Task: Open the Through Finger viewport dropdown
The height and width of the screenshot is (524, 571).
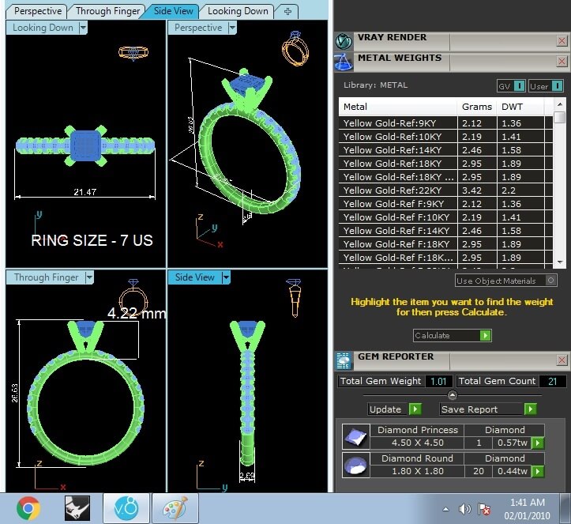Action: (x=89, y=277)
